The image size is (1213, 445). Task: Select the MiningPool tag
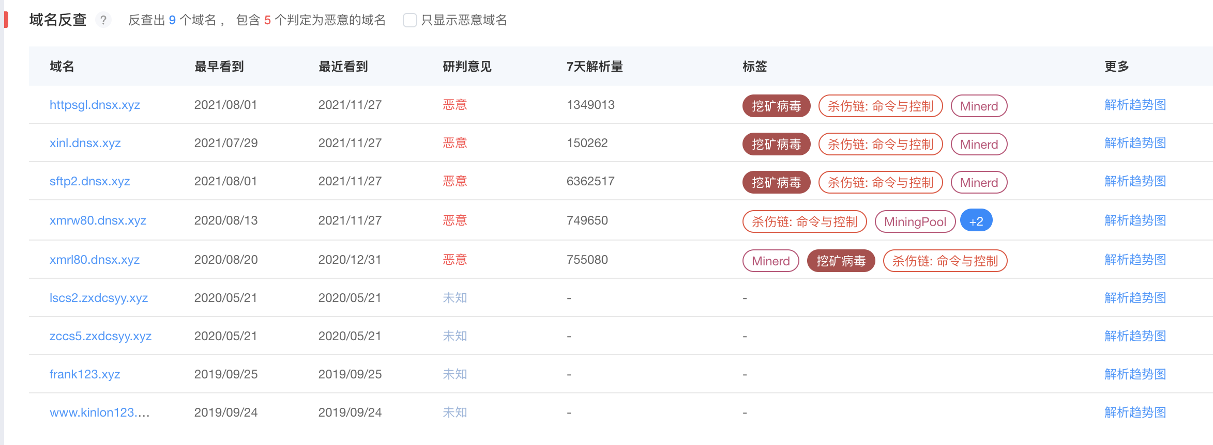[915, 221]
